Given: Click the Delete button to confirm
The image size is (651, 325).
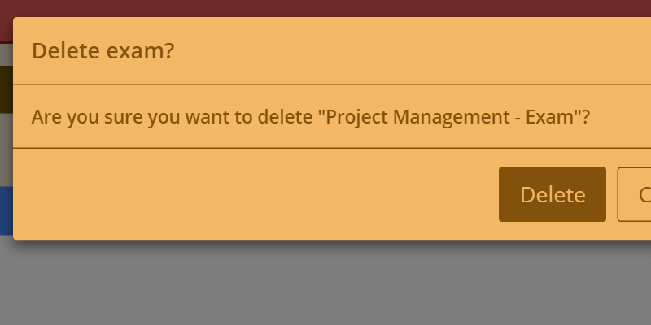Looking at the screenshot, I should tap(552, 194).
